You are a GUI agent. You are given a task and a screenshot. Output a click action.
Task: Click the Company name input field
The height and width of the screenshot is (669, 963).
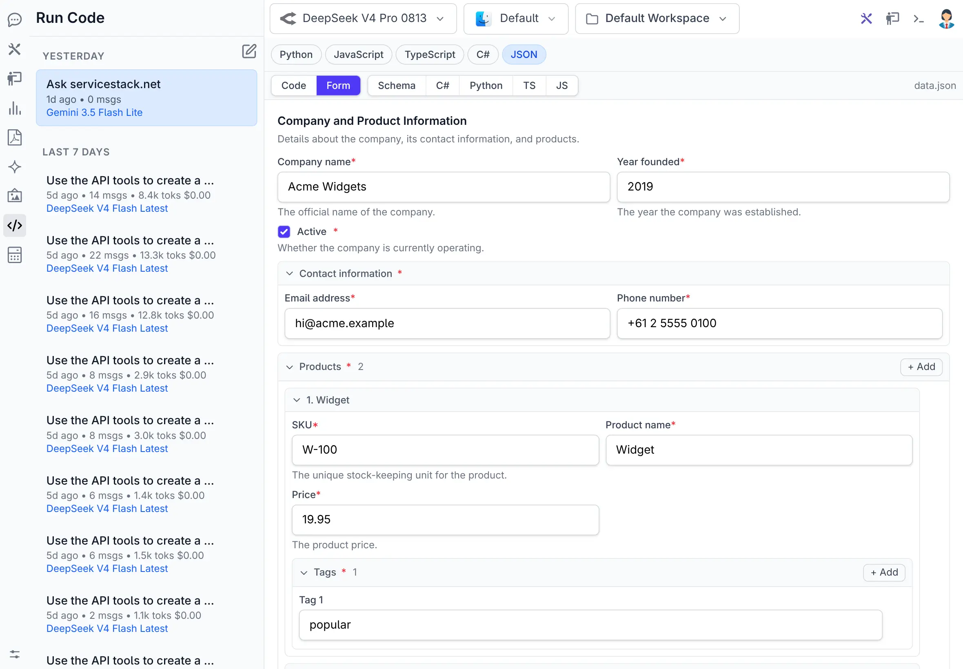(x=444, y=187)
